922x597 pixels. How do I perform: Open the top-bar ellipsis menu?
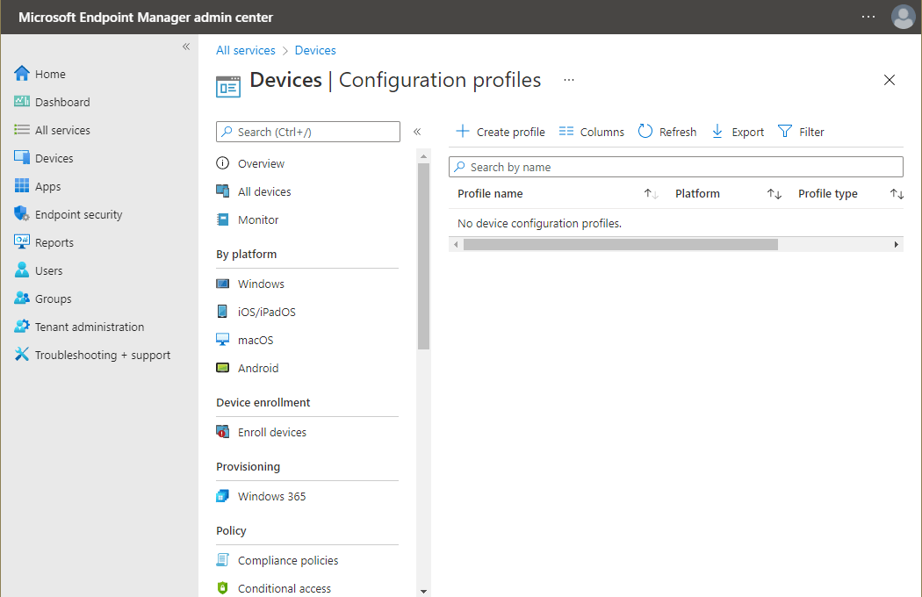point(868,17)
